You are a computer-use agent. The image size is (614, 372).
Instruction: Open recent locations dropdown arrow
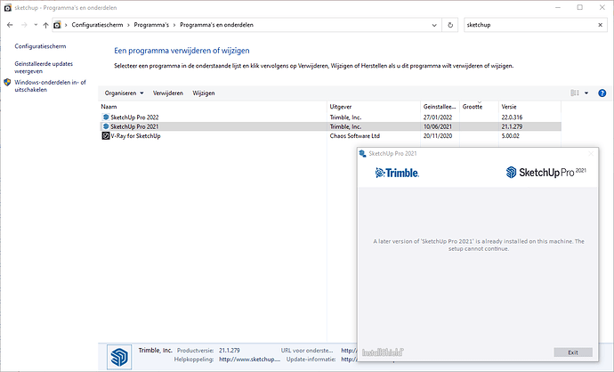pos(36,25)
